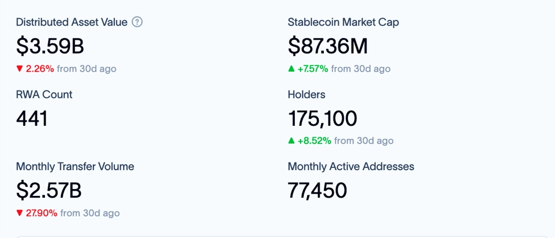This screenshot has width=555, height=238.
Task: Click the green up triangle beside +7.57%
Action: 291,69
